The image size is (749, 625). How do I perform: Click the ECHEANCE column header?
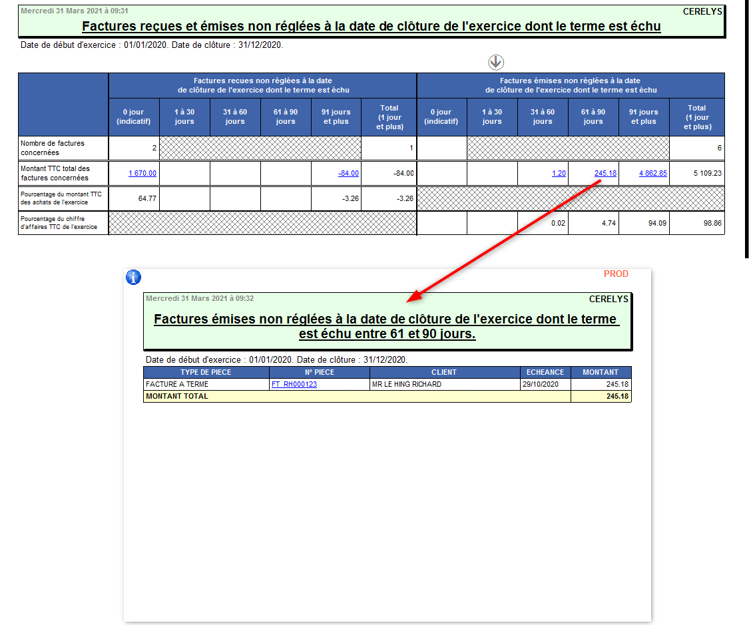click(x=545, y=372)
